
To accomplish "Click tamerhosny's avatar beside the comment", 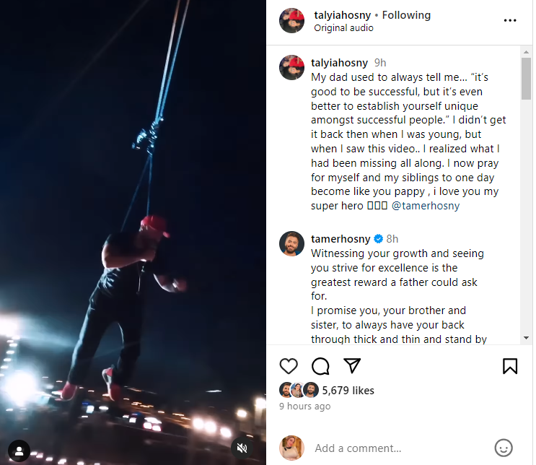I will [x=291, y=245].
